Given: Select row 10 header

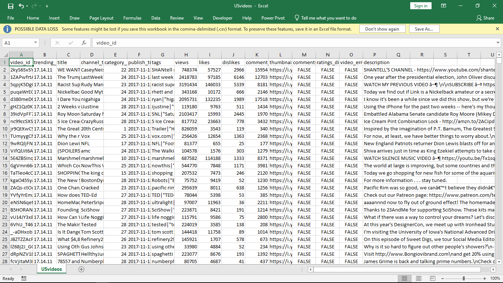Looking at the screenshot, I should tap(4, 129).
